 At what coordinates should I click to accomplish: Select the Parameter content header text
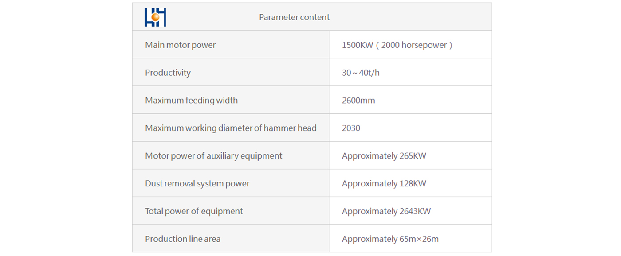(x=294, y=17)
